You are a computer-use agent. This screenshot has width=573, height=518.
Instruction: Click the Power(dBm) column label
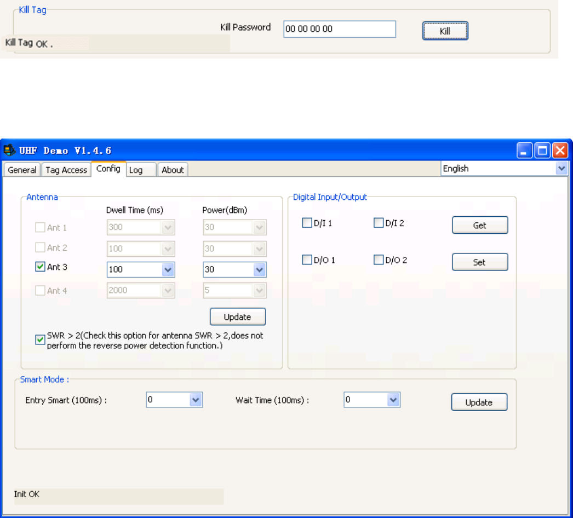point(225,210)
